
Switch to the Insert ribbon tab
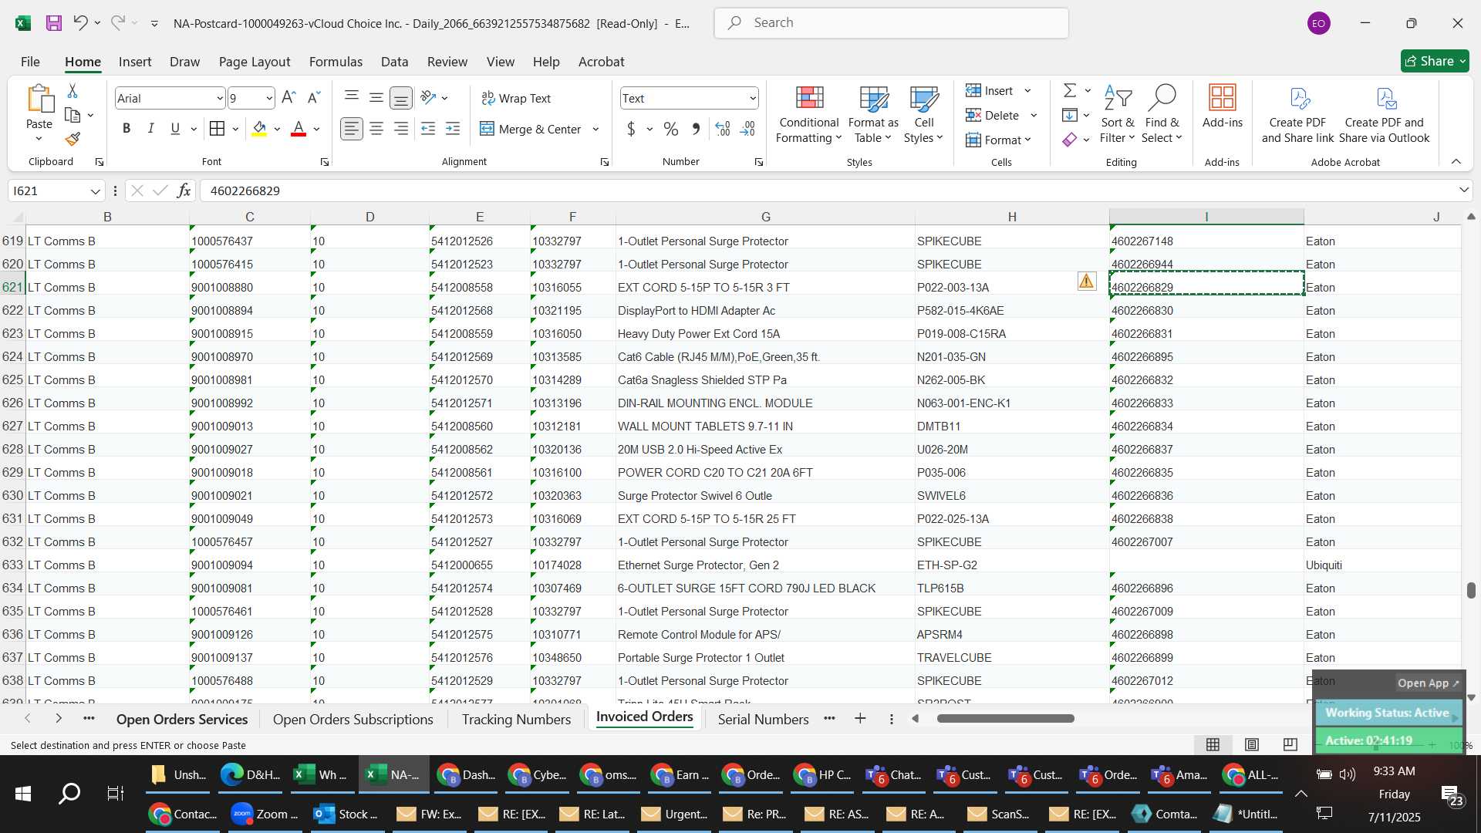[135, 62]
